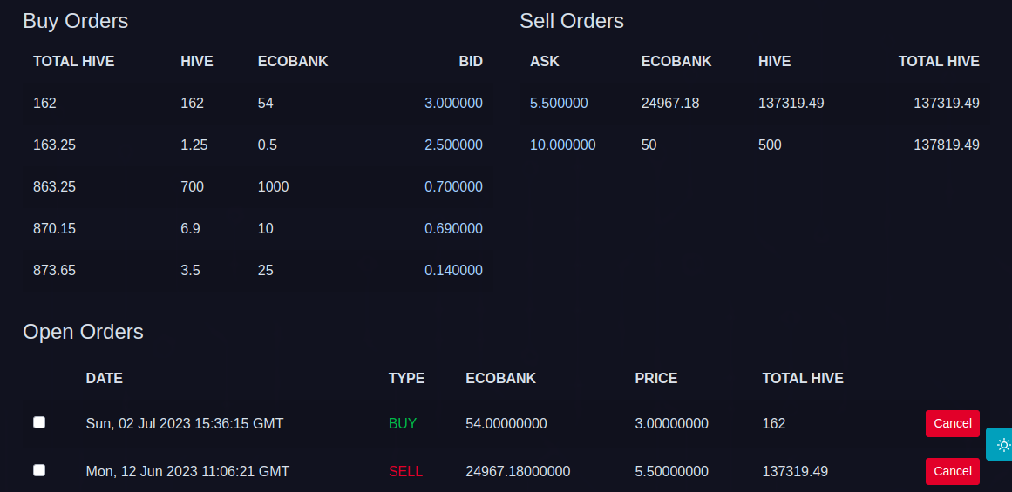The width and height of the screenshot is (1012, 492).
Task: Choose the 0.690000 bid price
Action: (x=453, y=228)
